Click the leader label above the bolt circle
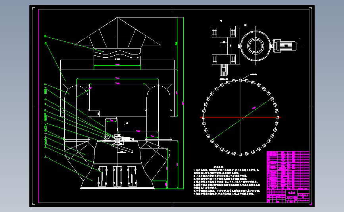 [254, 74]
